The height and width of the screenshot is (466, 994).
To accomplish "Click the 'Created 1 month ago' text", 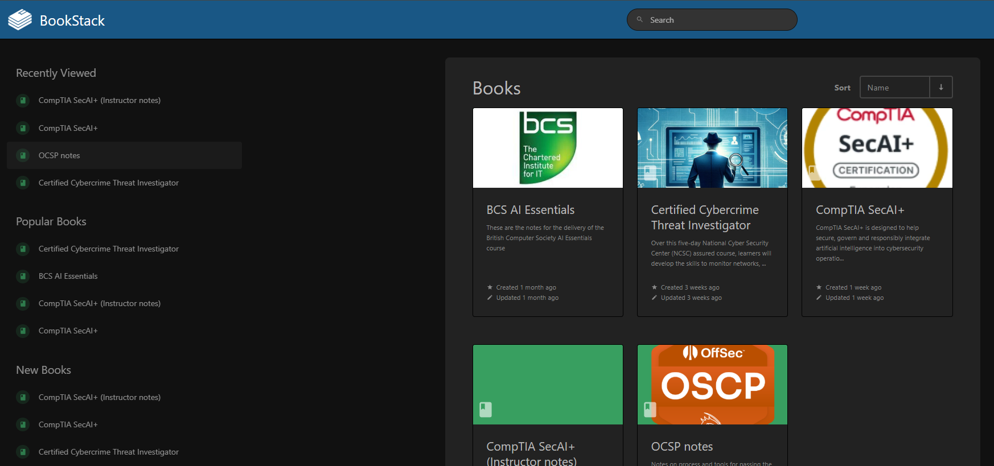I will (526, 287).
